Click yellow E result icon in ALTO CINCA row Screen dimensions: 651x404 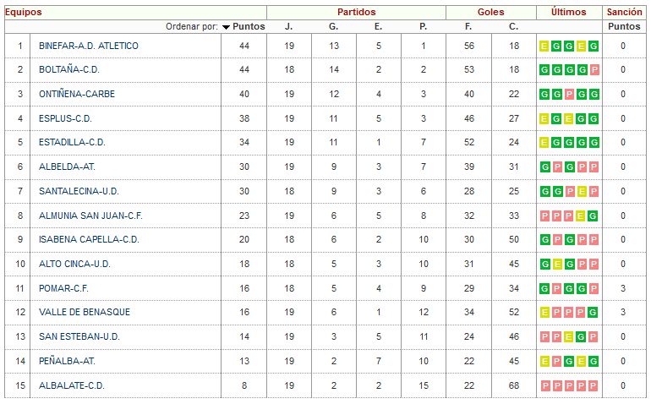[x=557, y=264]
